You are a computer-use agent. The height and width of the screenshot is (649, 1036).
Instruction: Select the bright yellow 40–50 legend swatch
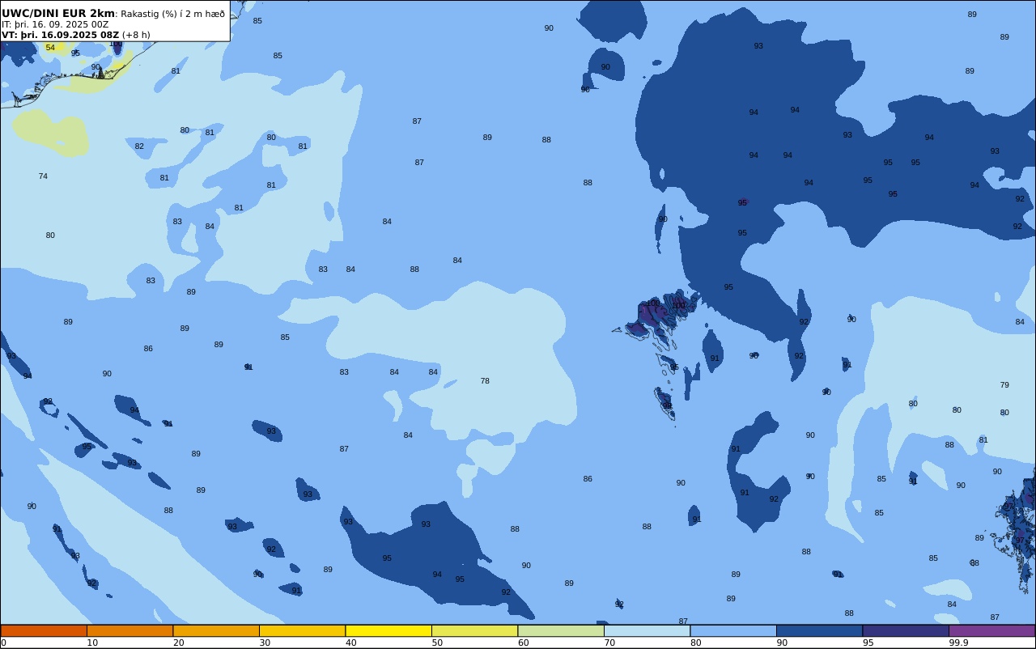pyautogui.click(x=388, y=630)
